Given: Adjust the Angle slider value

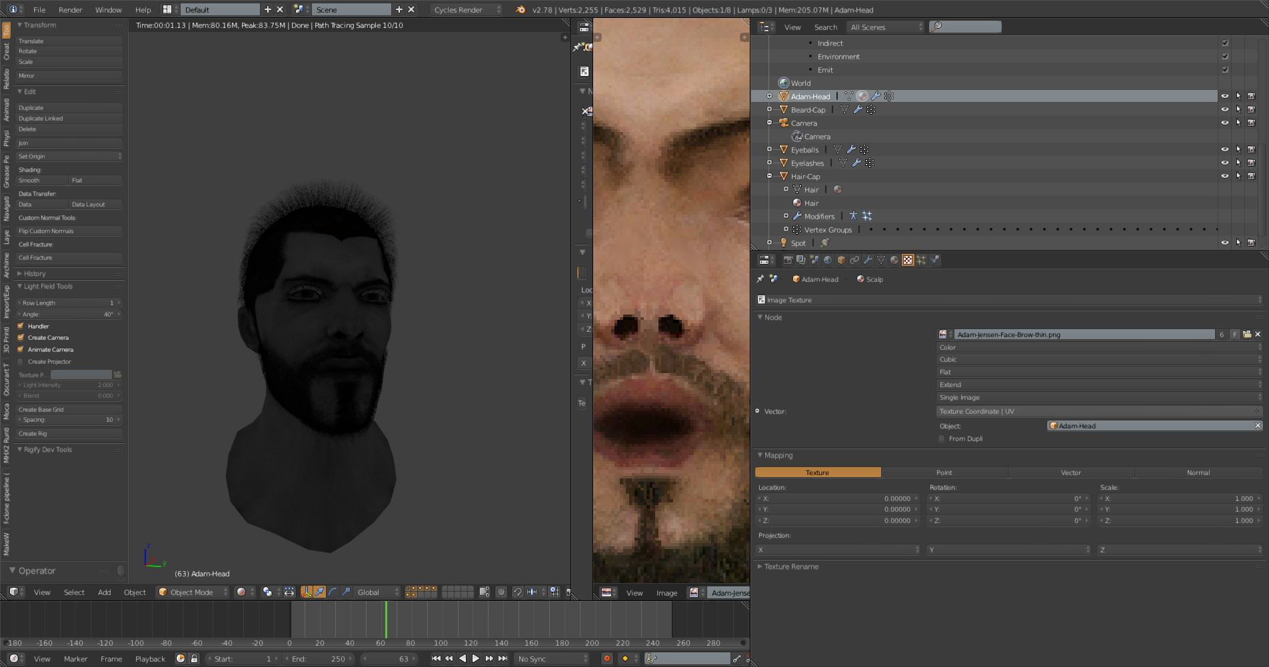Looking at the screenshot, I should point(69,314).
